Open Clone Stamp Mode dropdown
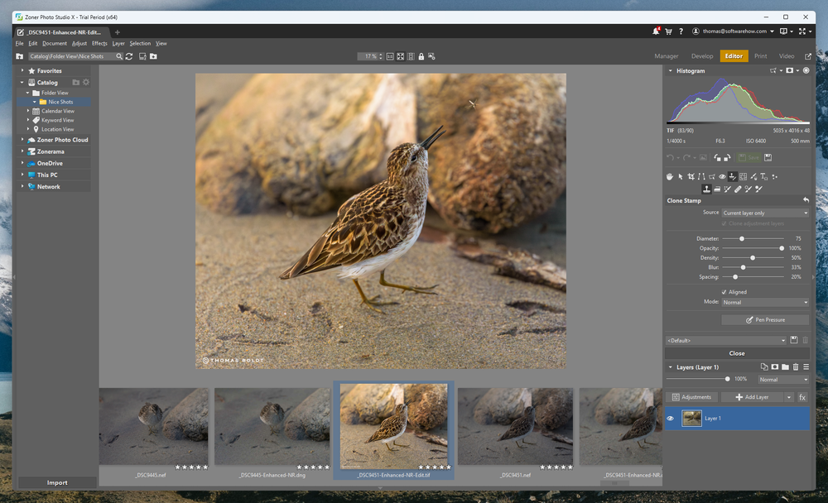The width and height of the screenshot is (828, 503). (765, 303)
